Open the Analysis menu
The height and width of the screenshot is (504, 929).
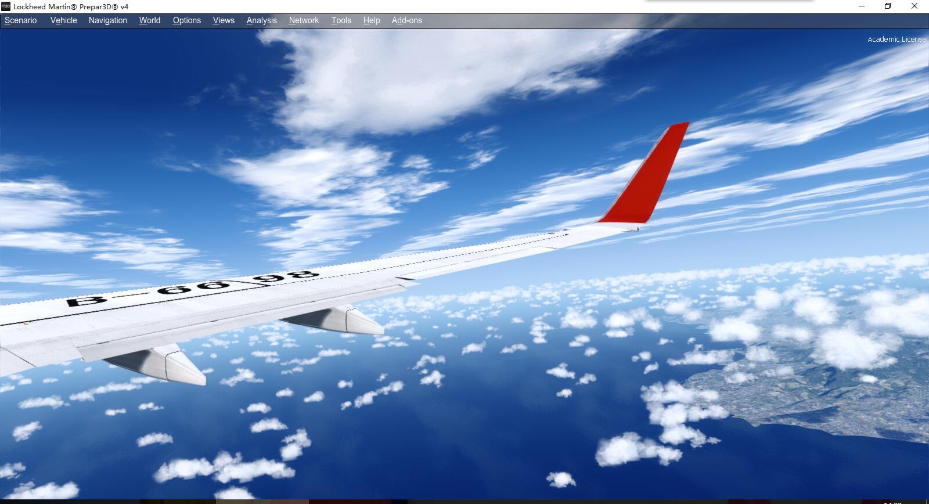(262, 20)
